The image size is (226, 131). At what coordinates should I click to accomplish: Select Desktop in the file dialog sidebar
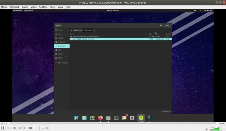click(x=62, y=38)
